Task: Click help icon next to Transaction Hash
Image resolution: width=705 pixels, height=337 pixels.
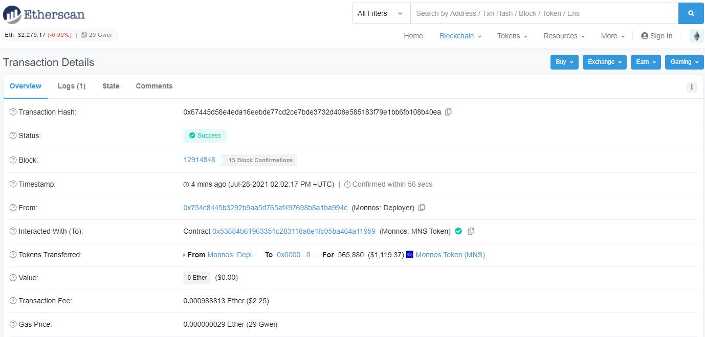Action: [x=13, y=112]
